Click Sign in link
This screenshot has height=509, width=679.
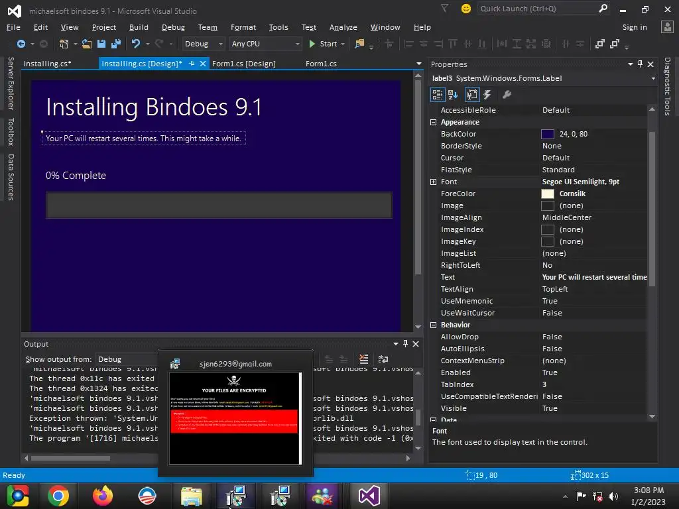(635, 27)
